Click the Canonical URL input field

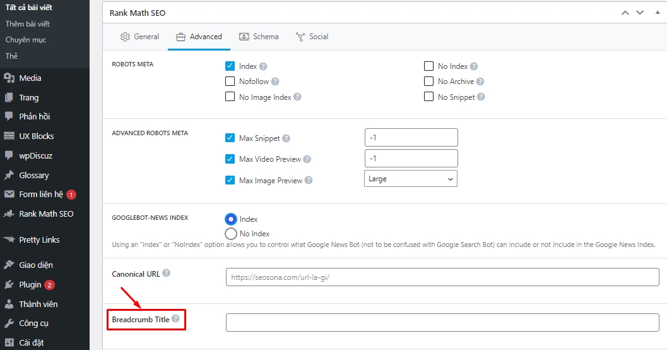click(442, 277)
